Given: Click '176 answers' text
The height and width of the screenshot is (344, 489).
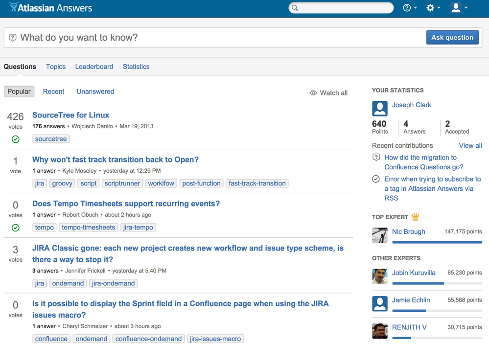Looking at the screenshot, I should click(x=48, y=126).
